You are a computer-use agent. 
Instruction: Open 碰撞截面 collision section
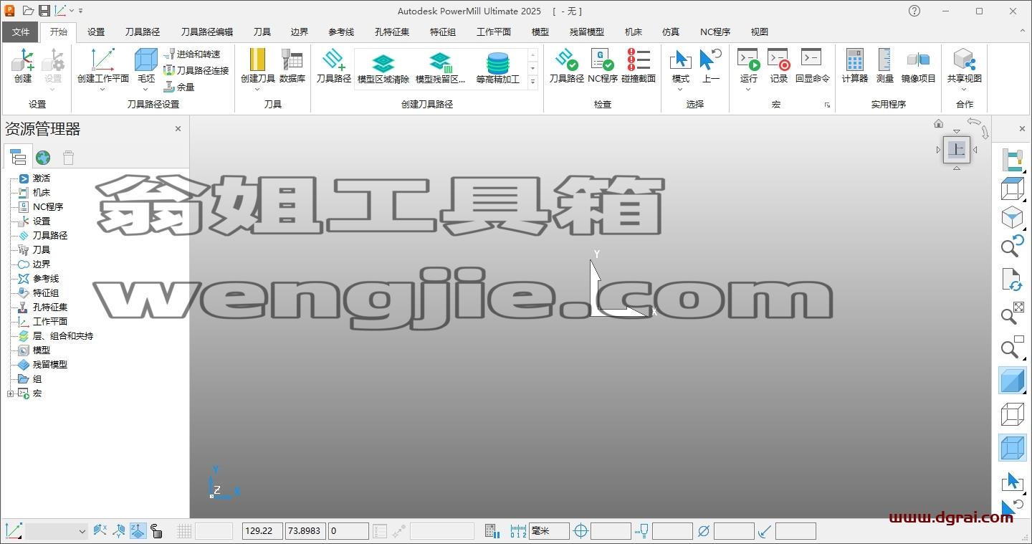click(x=639, y=65)
